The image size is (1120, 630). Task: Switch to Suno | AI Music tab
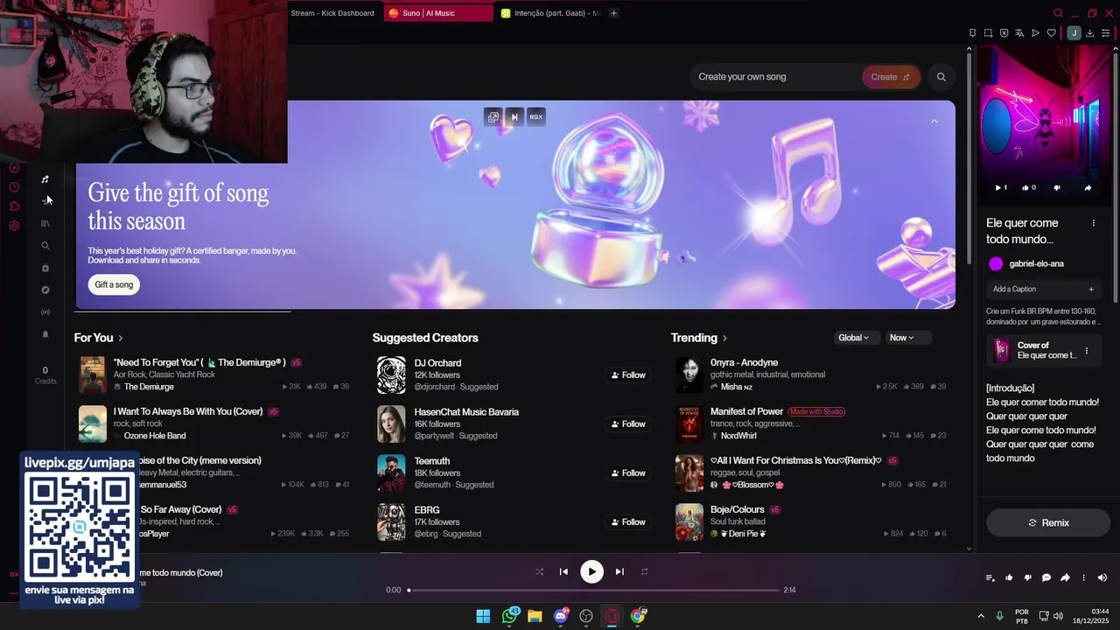click(437, 13)
